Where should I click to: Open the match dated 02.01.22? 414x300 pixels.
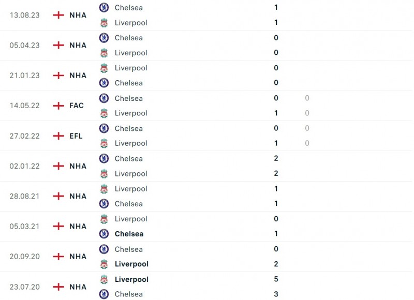point(24,166)
